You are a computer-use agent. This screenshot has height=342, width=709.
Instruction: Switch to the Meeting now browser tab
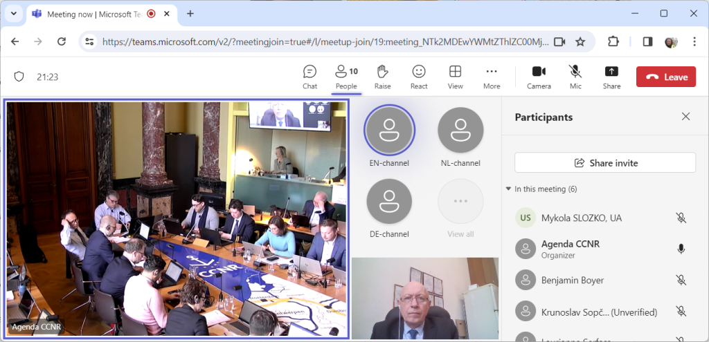[x=87, y=14]
